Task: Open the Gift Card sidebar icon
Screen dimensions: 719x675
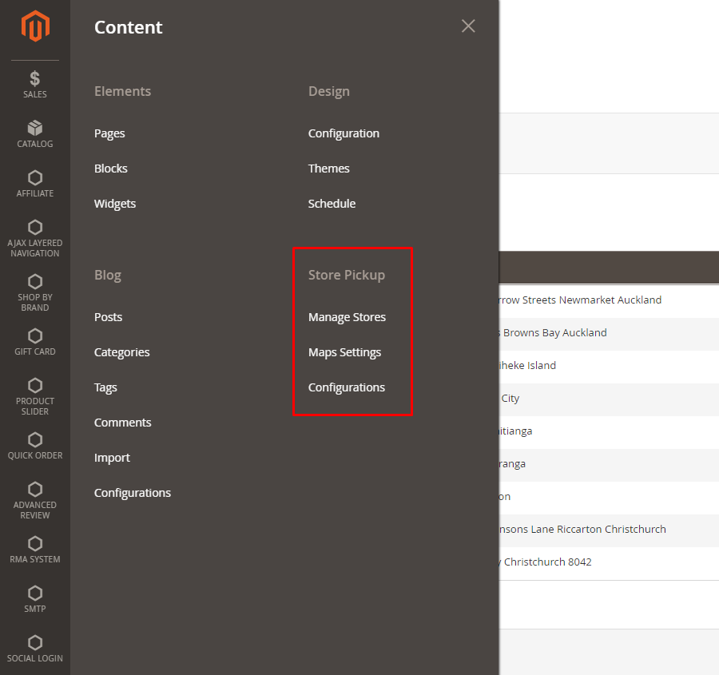Action: tap(35, 341)
